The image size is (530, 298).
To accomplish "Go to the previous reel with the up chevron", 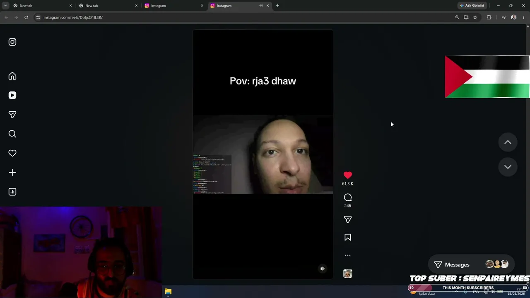I will pos(508,142).
